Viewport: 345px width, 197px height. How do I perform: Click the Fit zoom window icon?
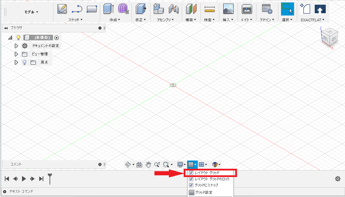click(x=166, y=164)
